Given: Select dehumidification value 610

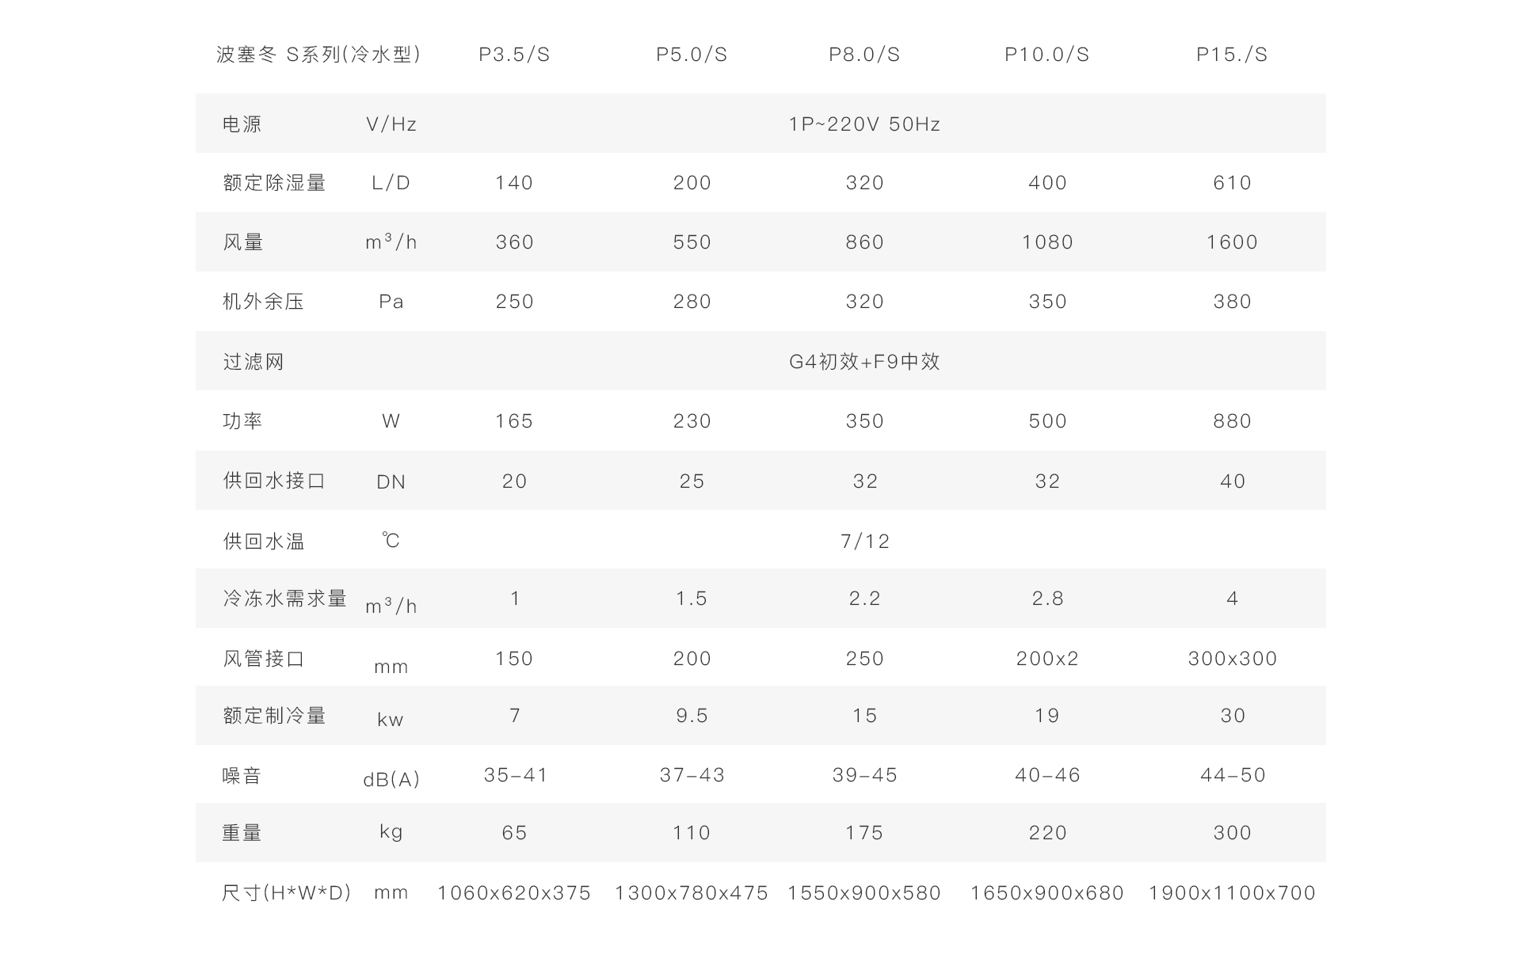Looking at the screenshot, I should tap(1232, 183).
